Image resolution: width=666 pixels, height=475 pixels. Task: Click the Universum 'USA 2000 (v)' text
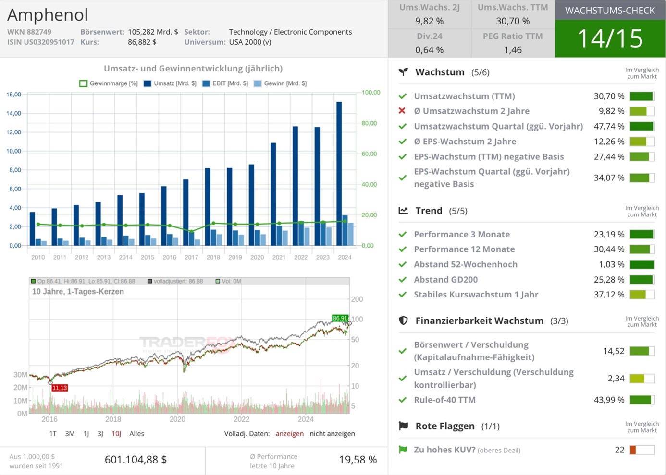(250, 42)
